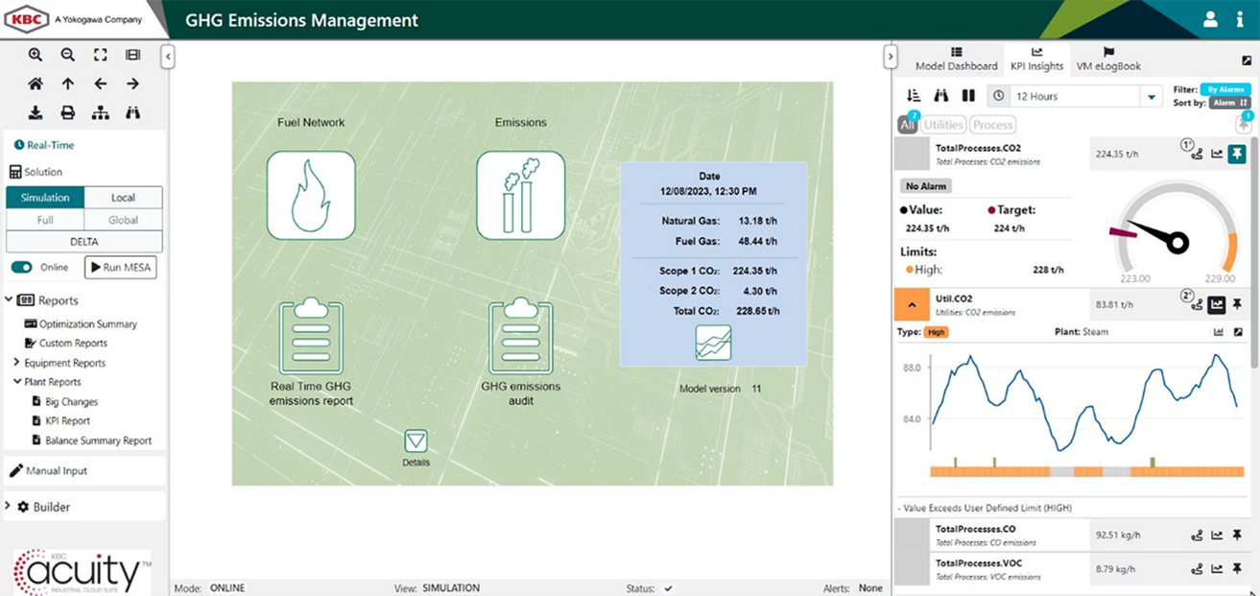Click the Fuel Network flame icon

tap(310, 196)
